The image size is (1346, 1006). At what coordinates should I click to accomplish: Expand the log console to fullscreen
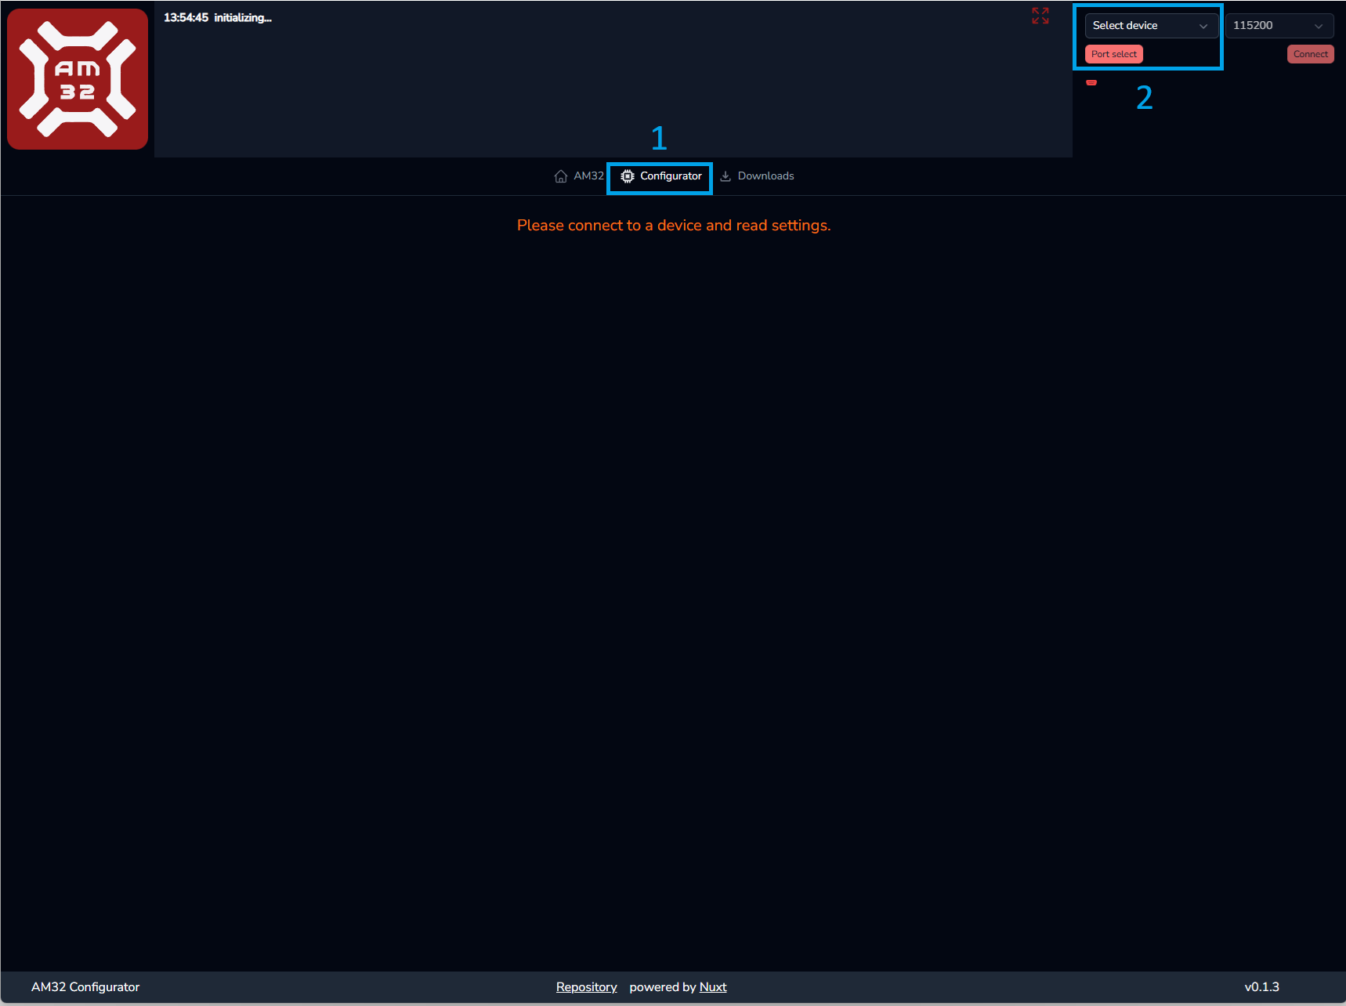[x=1040, y=16]
